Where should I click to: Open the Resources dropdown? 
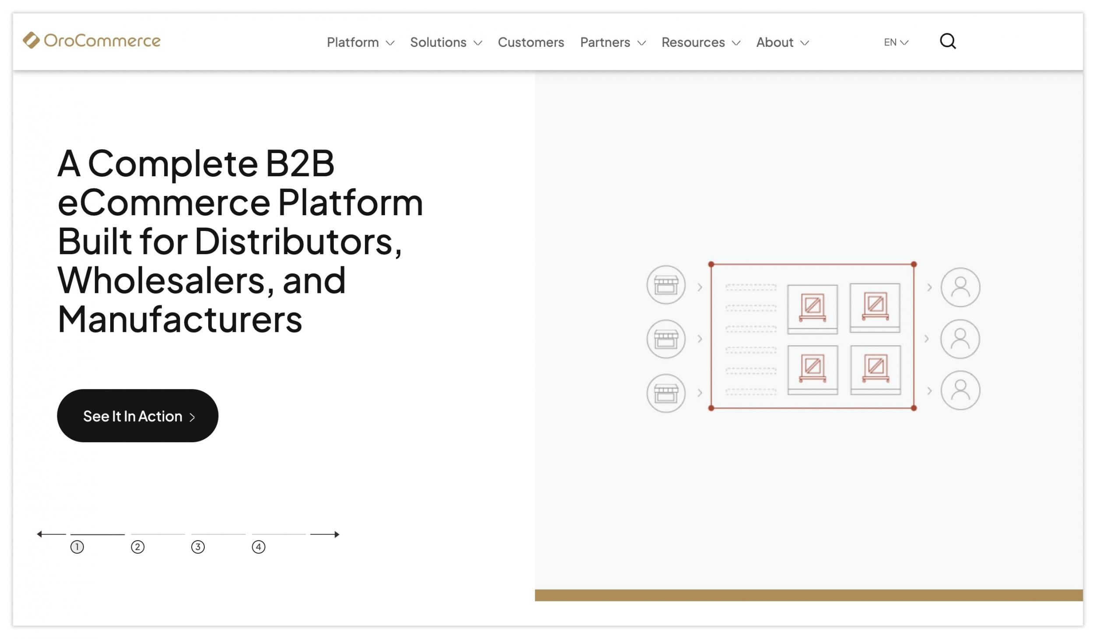(x=700, y=42)
